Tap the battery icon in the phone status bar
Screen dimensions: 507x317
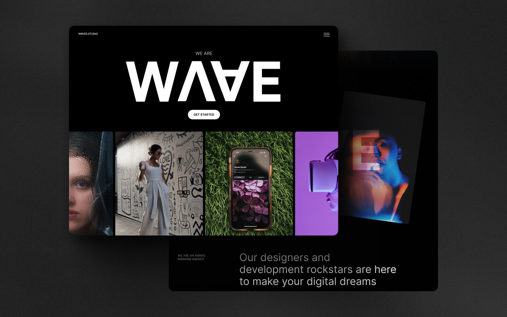tap(264, 153)
